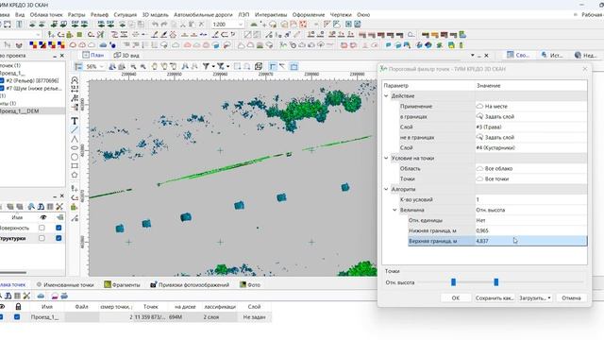Image resolution: width=604 pixels, height=340 pixels.
Task: Switch to the 'Привязки фотоизображений' tab
Action: (190, 285)
